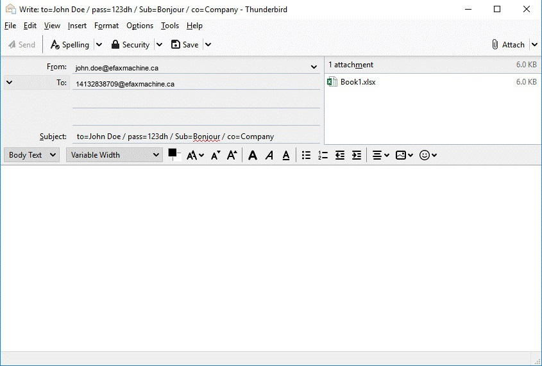
Task: Maximize the Thunderbird compose window
Action: pyautogui.click(x=497, y=10)
